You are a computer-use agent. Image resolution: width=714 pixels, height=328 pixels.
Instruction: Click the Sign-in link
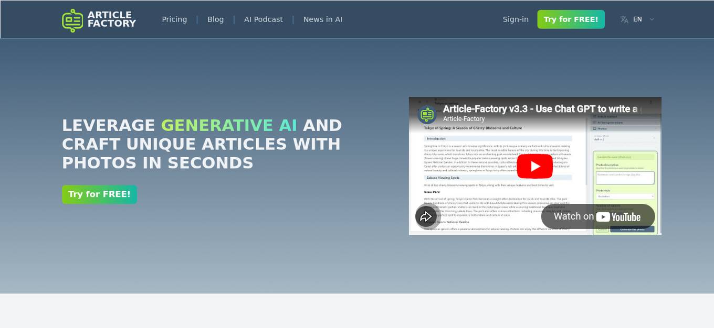(516, 19)
